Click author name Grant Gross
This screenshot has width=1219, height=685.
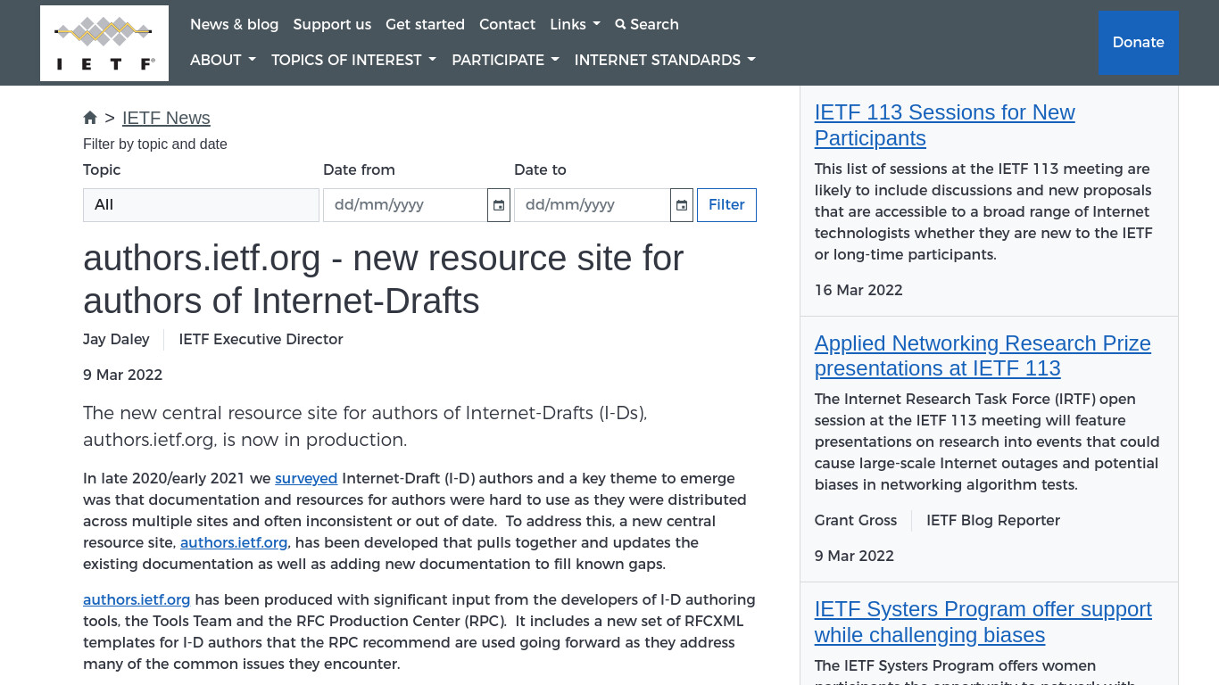pos(856,520)
